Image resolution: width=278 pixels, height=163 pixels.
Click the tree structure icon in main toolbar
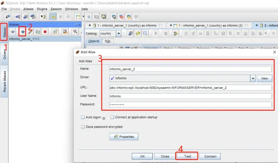89,17
